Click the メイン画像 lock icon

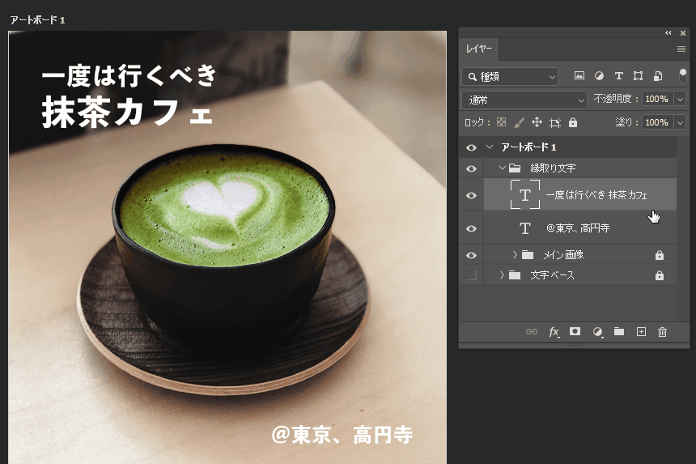pos(660,255)
